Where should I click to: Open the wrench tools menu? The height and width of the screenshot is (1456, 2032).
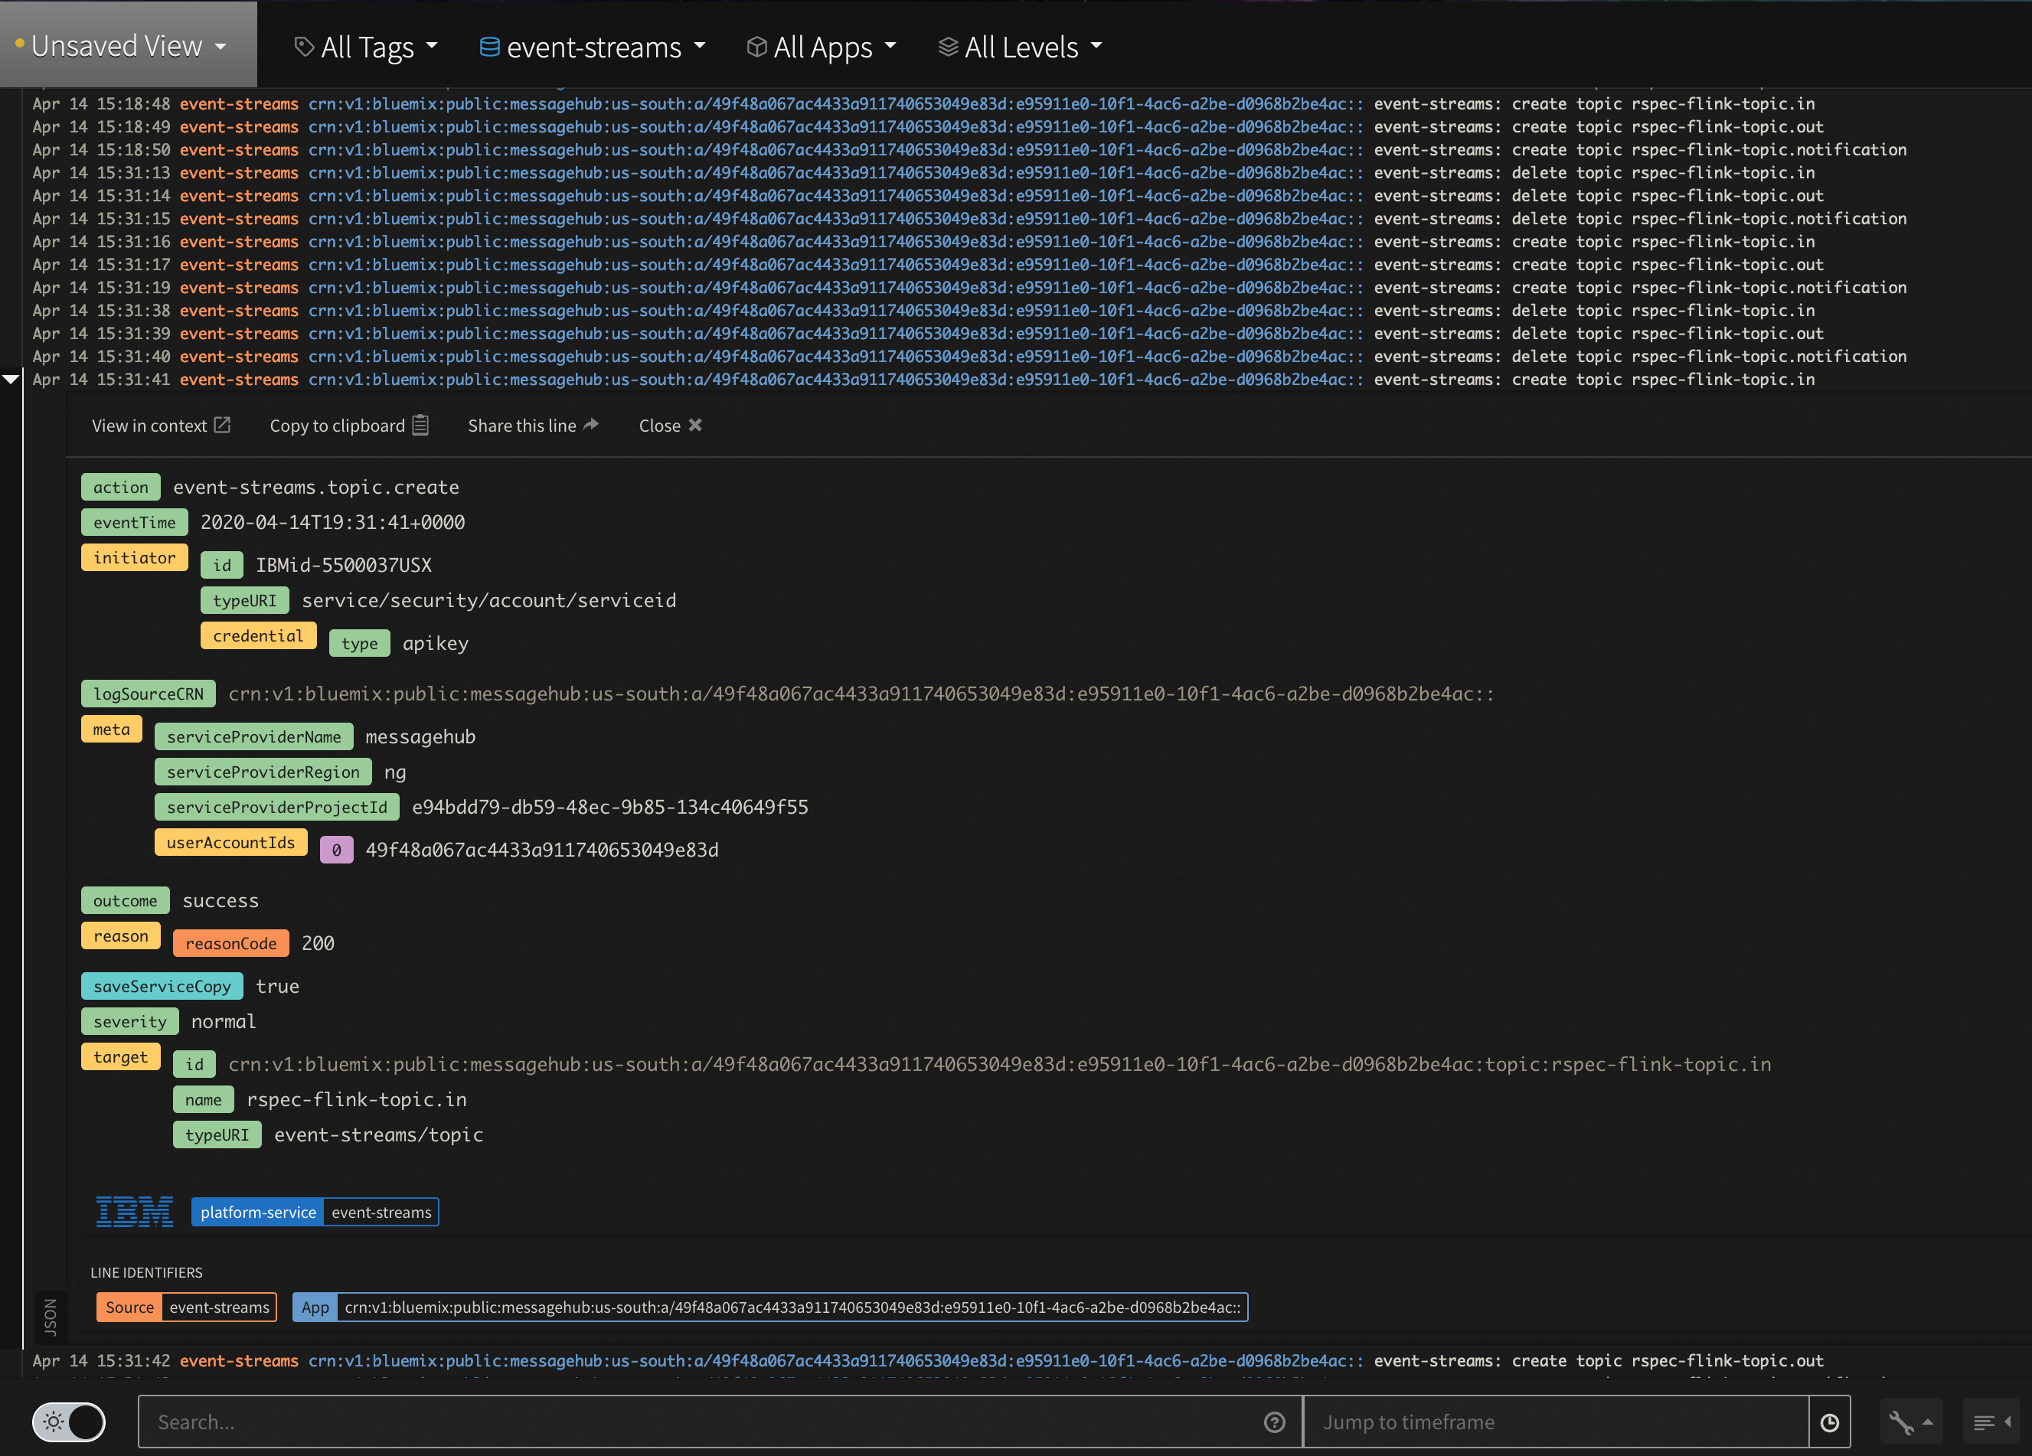coord(1911,1422)
